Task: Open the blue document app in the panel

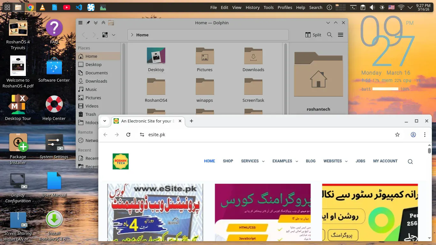Action: pos(55,7)
